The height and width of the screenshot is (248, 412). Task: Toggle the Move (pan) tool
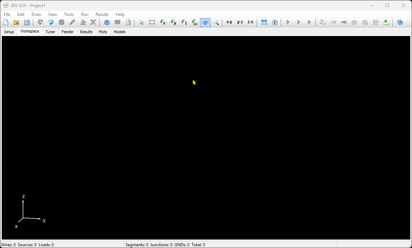pos(205,23)
